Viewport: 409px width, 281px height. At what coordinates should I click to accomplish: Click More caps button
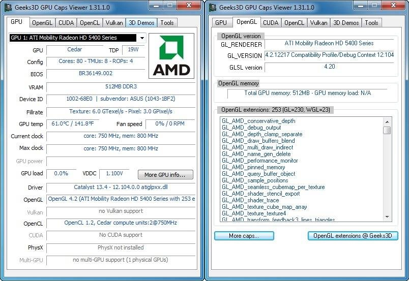coord(244,236)
